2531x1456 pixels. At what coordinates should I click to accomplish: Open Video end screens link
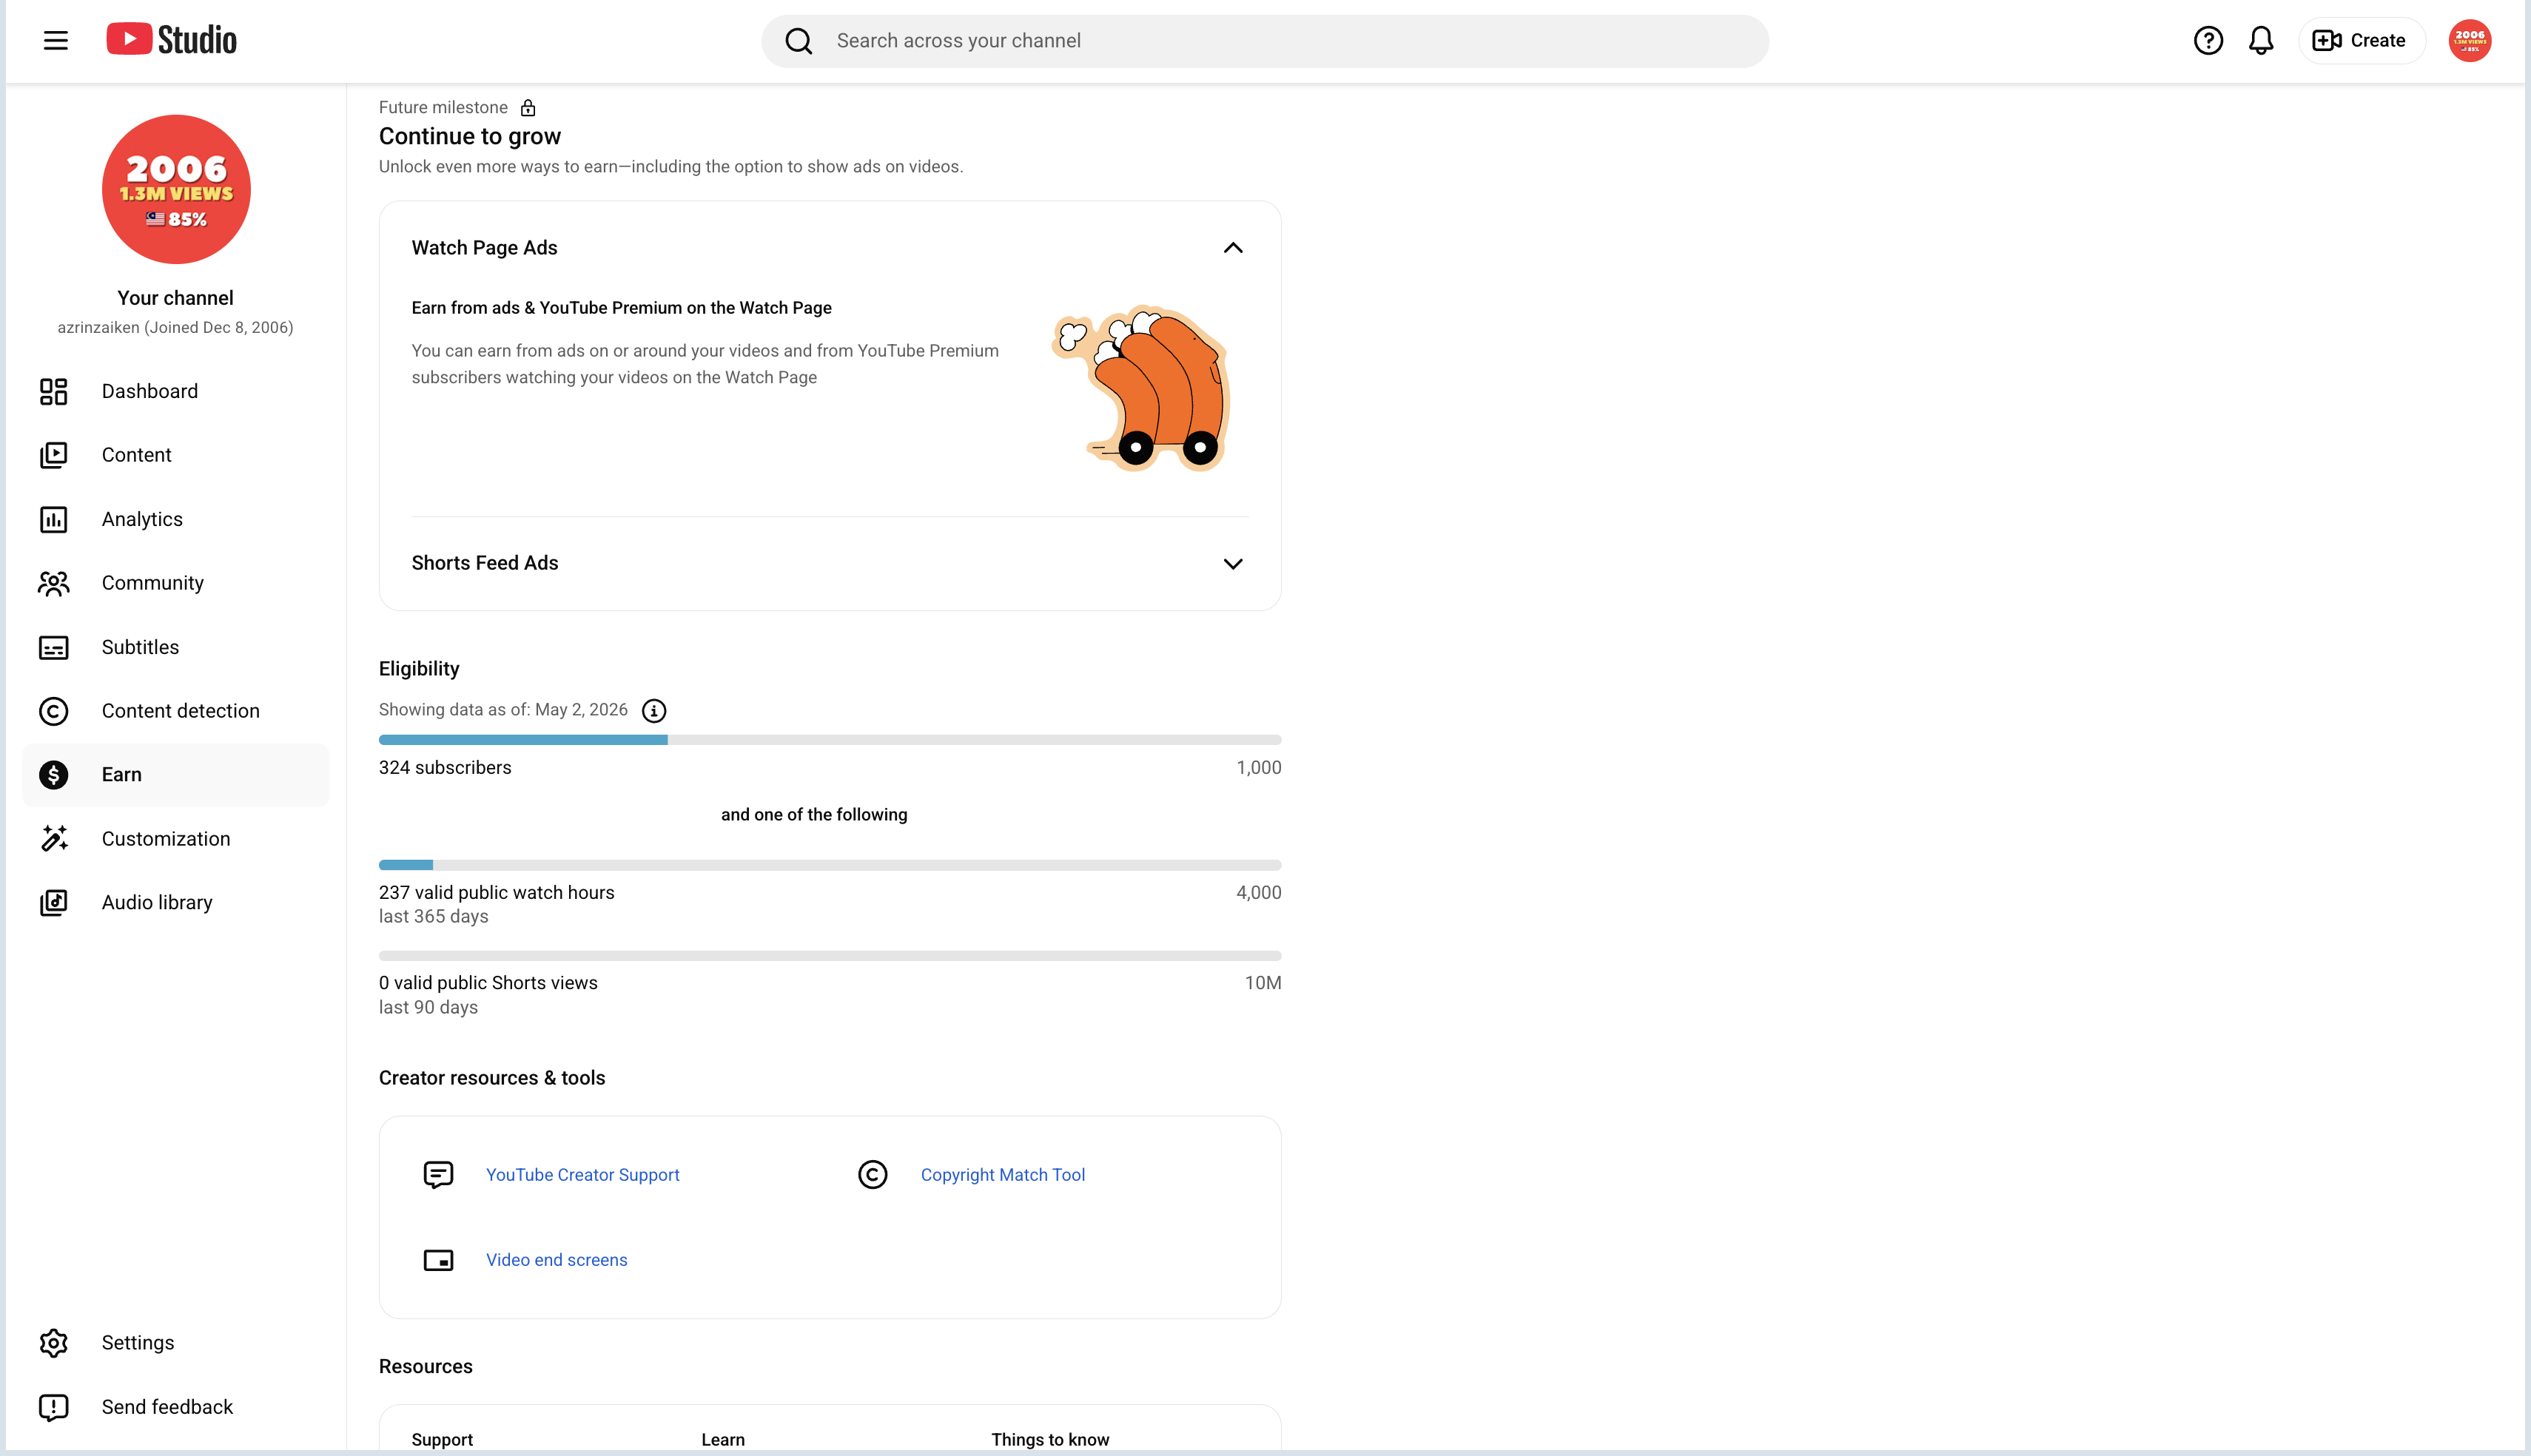coord(556,1260)
